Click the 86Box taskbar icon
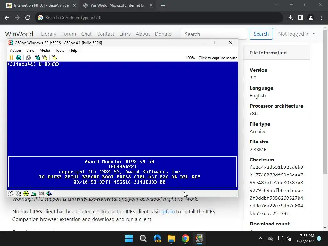The width and height of the screenshot is (328, 246). pyautogui.click(x=199, y=238)
